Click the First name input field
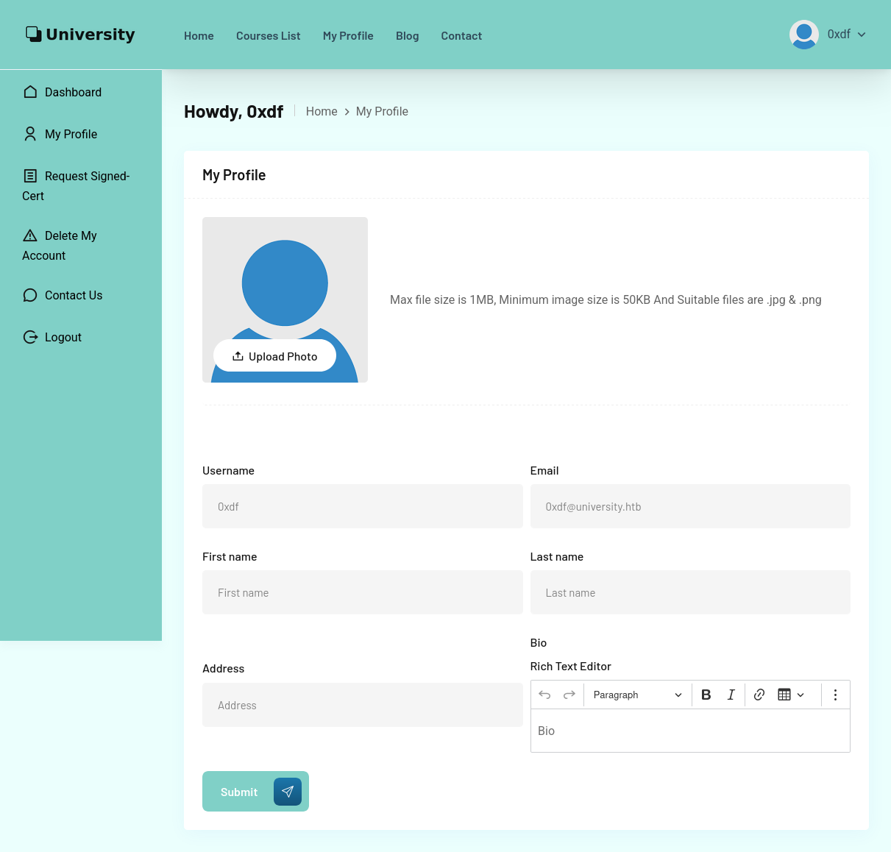 [362, 592]
